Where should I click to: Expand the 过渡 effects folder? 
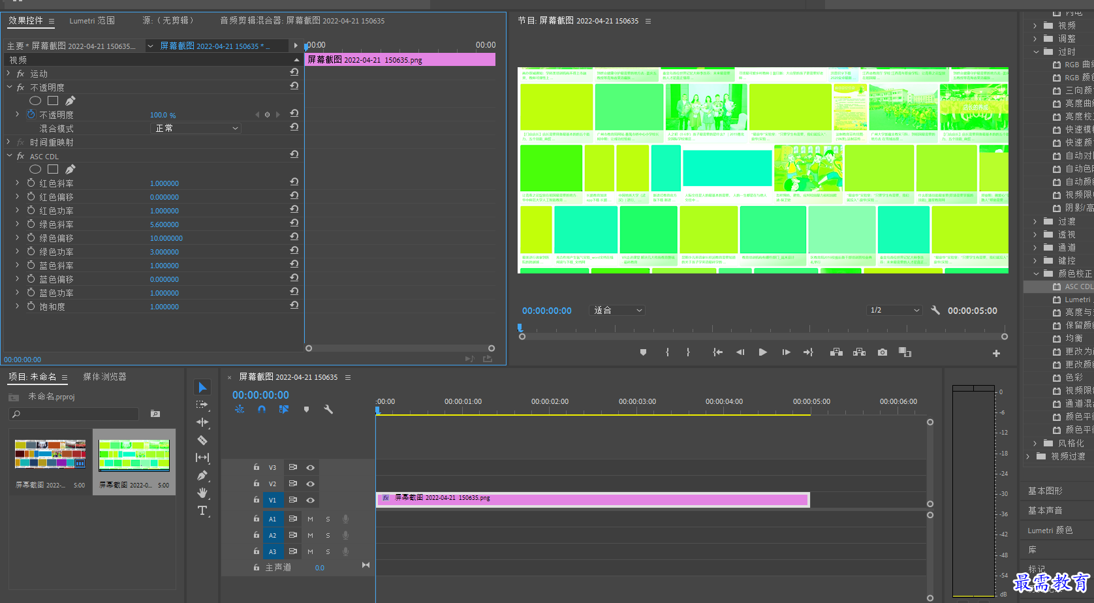pyautogui.click(x=1035, y=221)
